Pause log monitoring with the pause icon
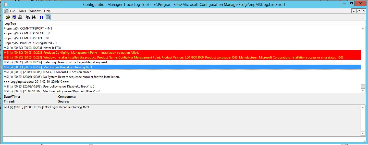Image resolution: width=368 pixels, height=145 pixels. pyautogui.click(x=42, y=17)
